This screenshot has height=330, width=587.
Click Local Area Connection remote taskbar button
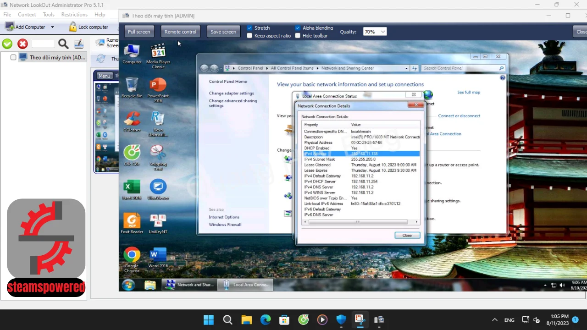pos(245,285)
